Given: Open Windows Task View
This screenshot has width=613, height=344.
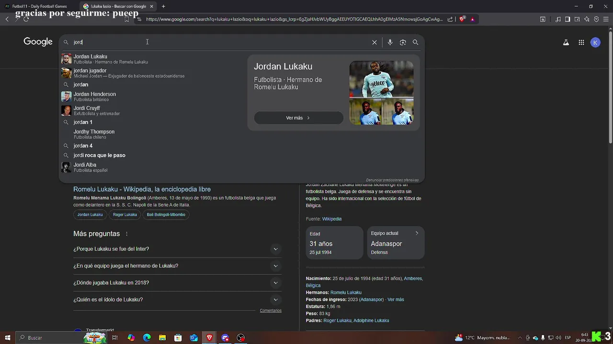Looking at the screenshot, I should click(x=115, y=338).
